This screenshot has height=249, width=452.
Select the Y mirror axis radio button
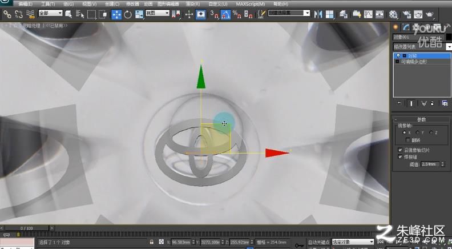pyautogui.click(x=417, y=132)
